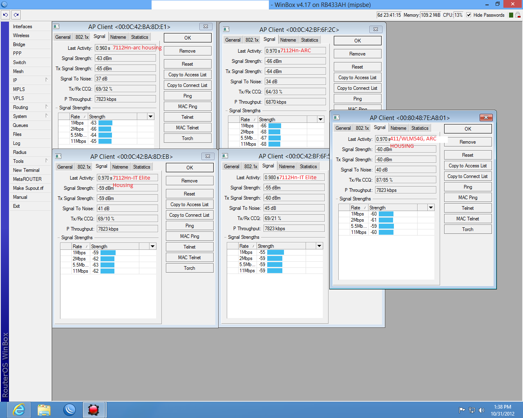523x418 pixels.
Task: Open File Explorer from the taskbar
Action: [44, 409]
